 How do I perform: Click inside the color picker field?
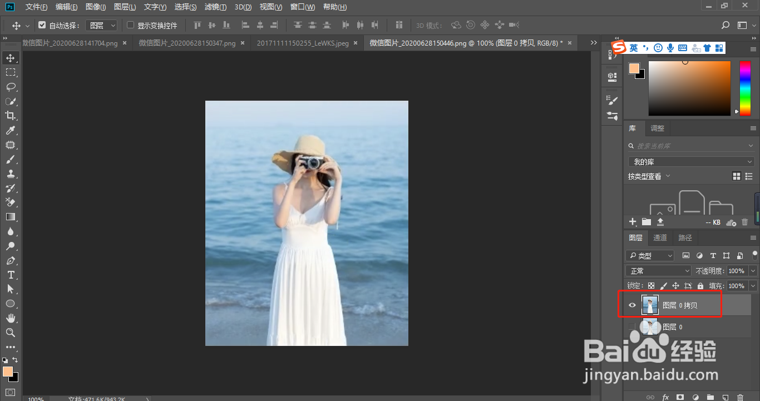click(689, 88)
